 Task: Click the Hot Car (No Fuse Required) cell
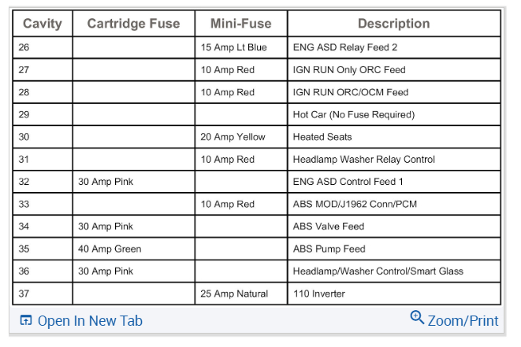pyautogui.click(x=353, y=115)
